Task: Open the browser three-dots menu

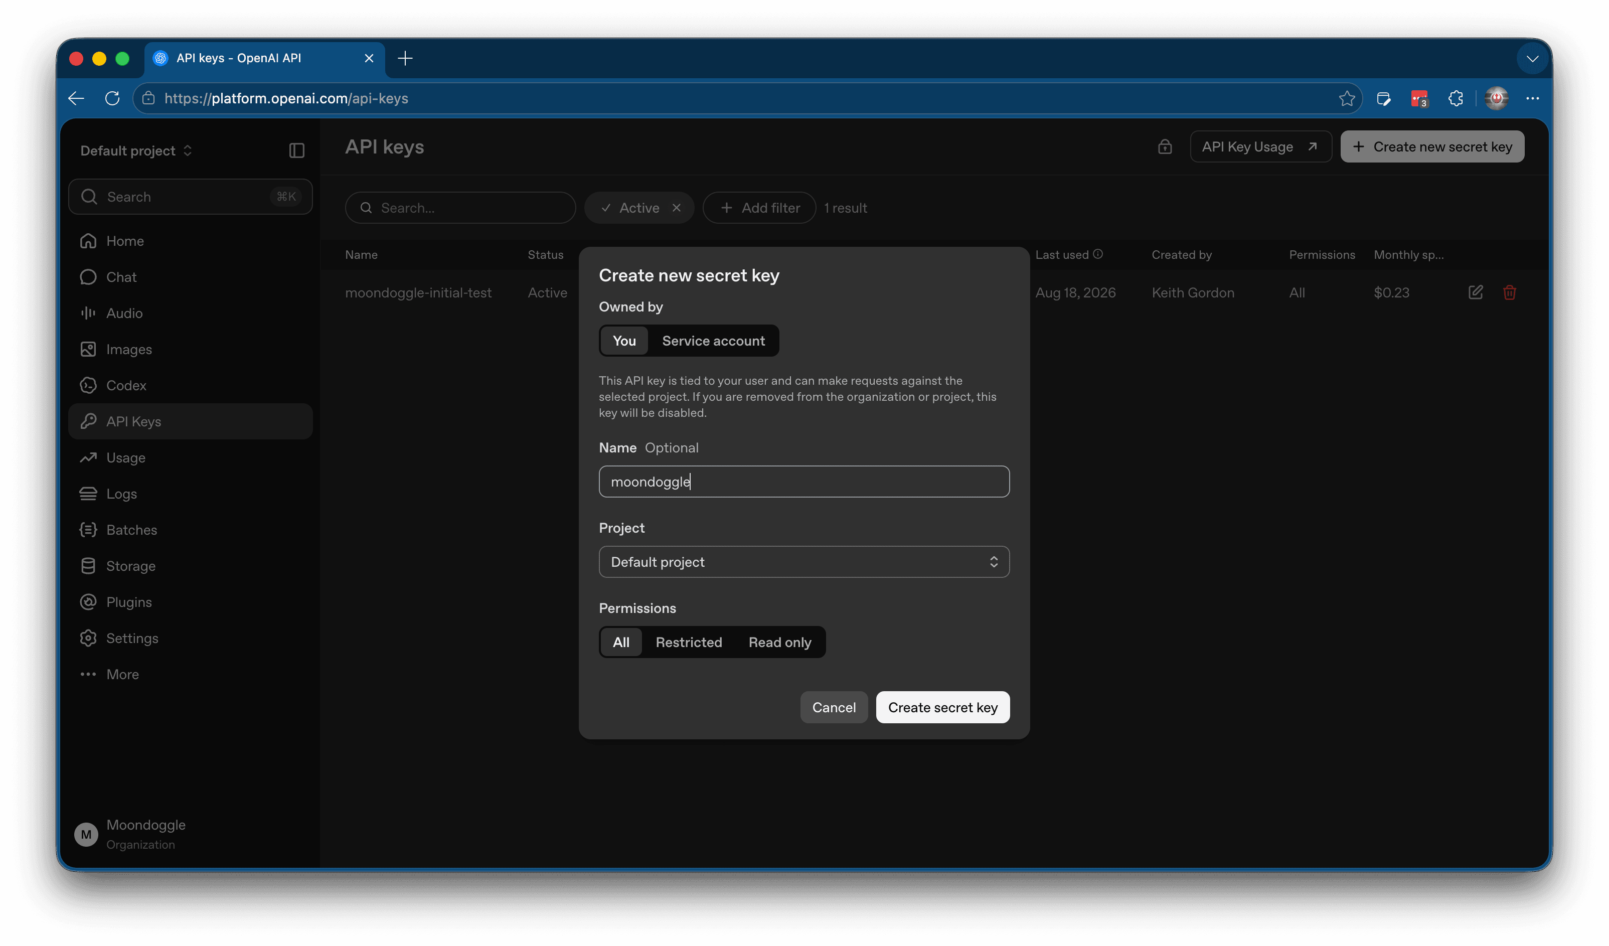Action: (1532, 98)
